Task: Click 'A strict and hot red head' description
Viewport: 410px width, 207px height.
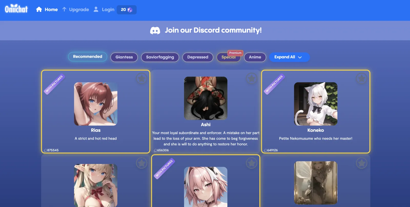Action: pyautogui.click(x=96, y=138)
